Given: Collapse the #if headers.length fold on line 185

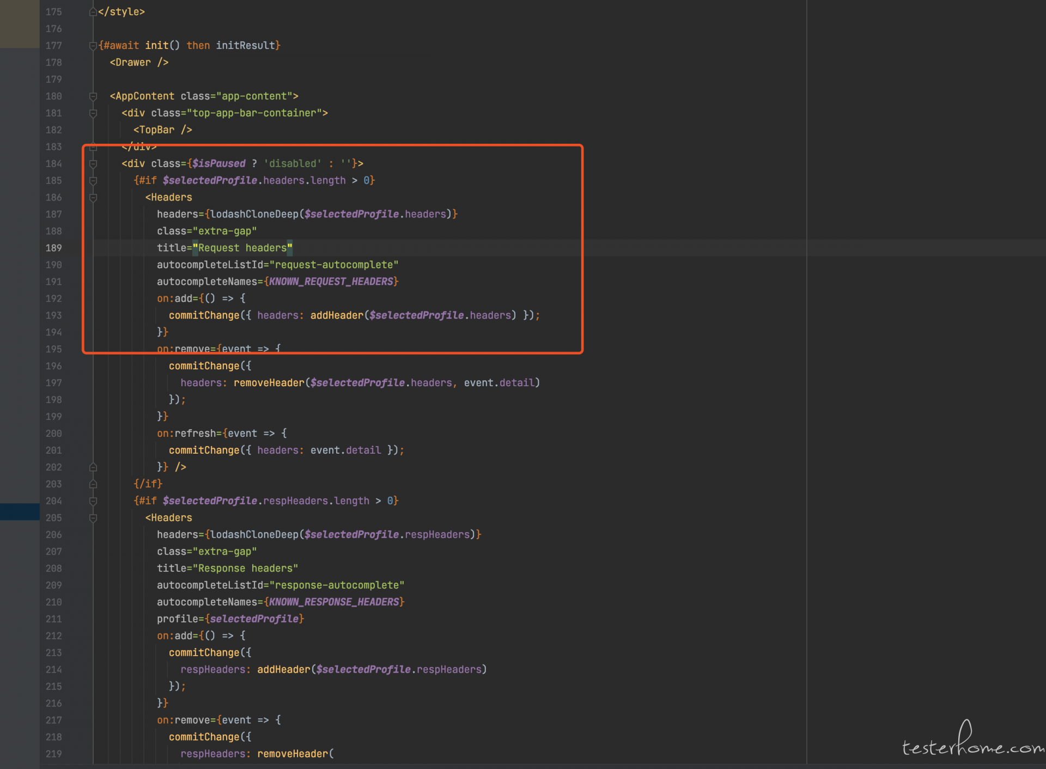Looking at the screenshot, I should [x=93, y=181].
